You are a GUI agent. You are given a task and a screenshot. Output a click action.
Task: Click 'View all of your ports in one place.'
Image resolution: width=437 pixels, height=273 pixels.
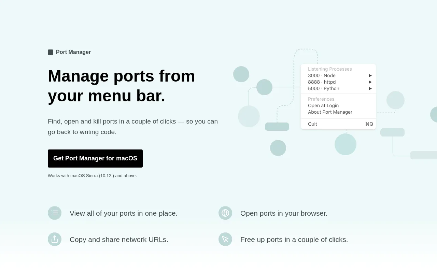124,213
